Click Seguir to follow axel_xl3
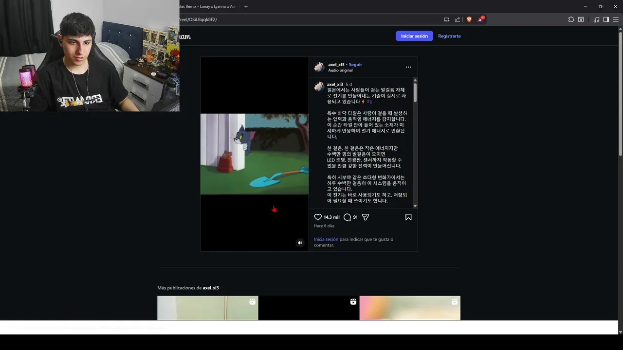The height and width of the screenshot is (350, 623). [355, 65]
